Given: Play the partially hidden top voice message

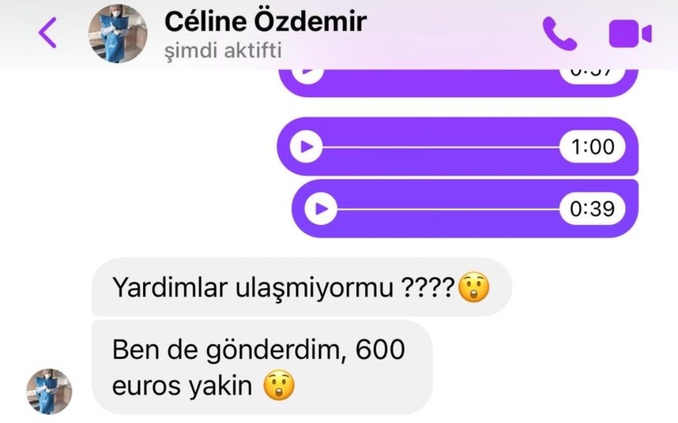Looking at the screenshot, I should tap(308, 74).
